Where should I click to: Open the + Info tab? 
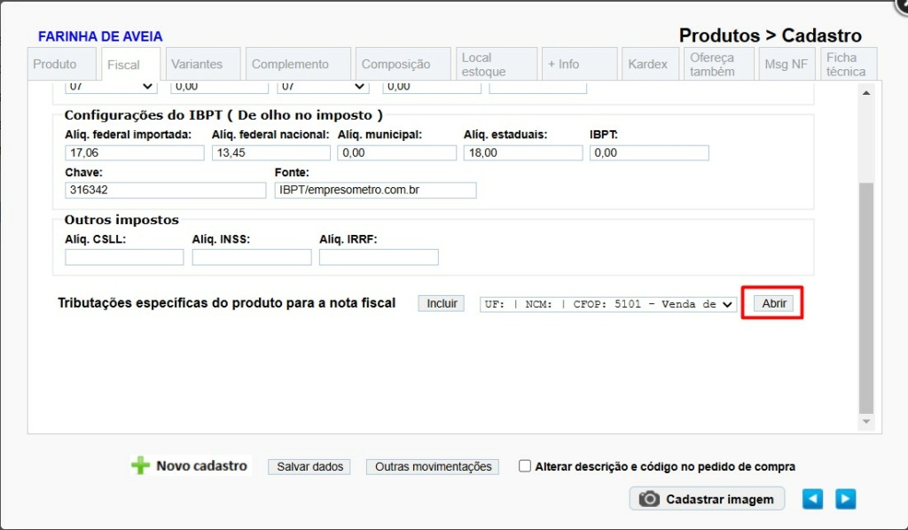point(580,64)
